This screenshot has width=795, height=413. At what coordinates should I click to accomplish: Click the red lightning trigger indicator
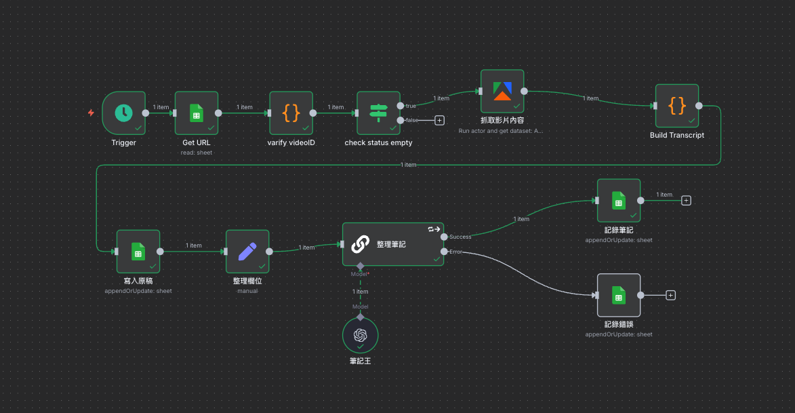(91, 113)
